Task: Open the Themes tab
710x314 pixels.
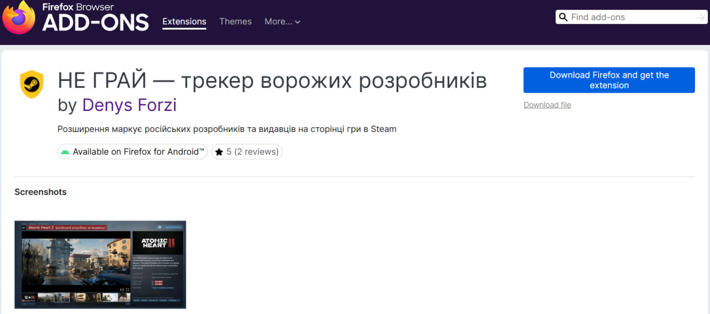Action: coord(235,22)
